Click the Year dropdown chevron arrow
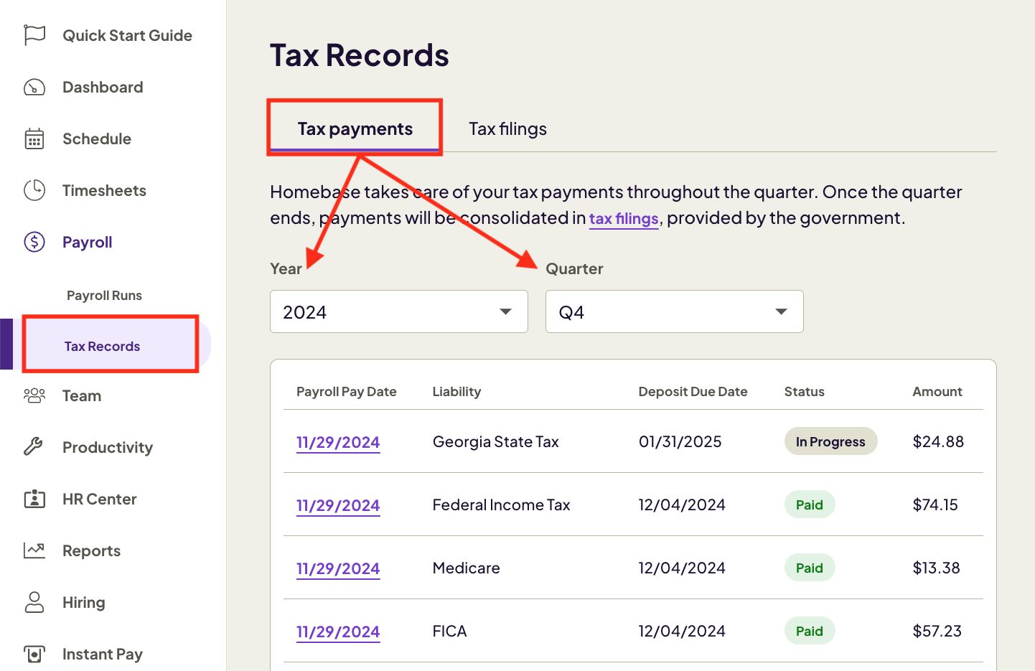The width and height of the screenshot is (1035, 671). tap(504, 311)
